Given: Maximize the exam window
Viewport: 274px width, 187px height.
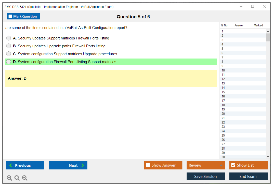Looking at the screenshot, I should [x=253, y=7].
